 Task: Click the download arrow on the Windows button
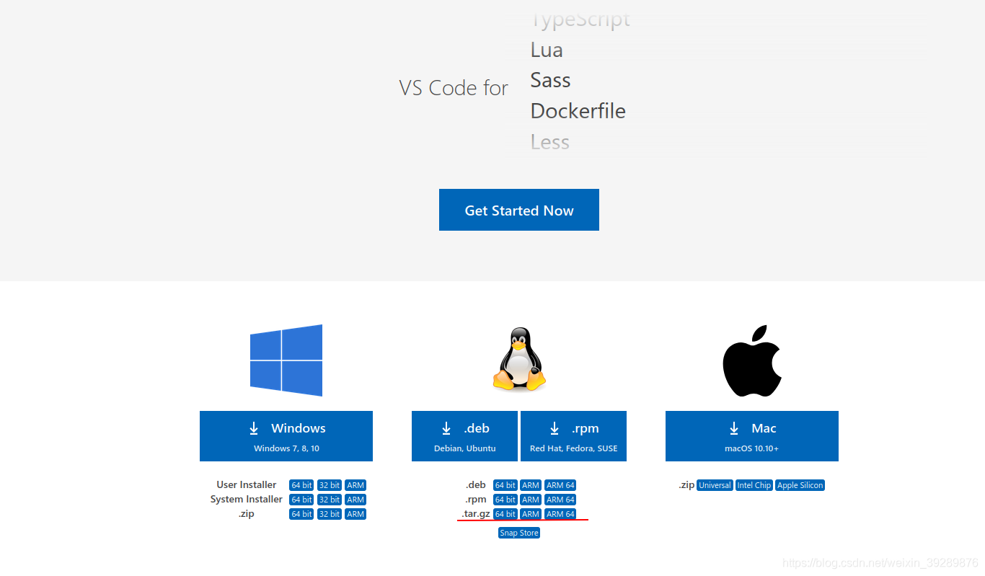pyautogui.click(x=254, y=427)
